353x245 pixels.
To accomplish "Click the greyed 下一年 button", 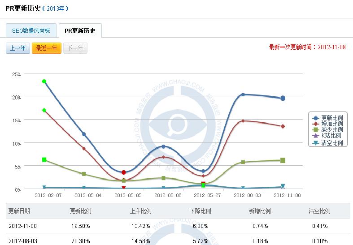I will [75, 48].
